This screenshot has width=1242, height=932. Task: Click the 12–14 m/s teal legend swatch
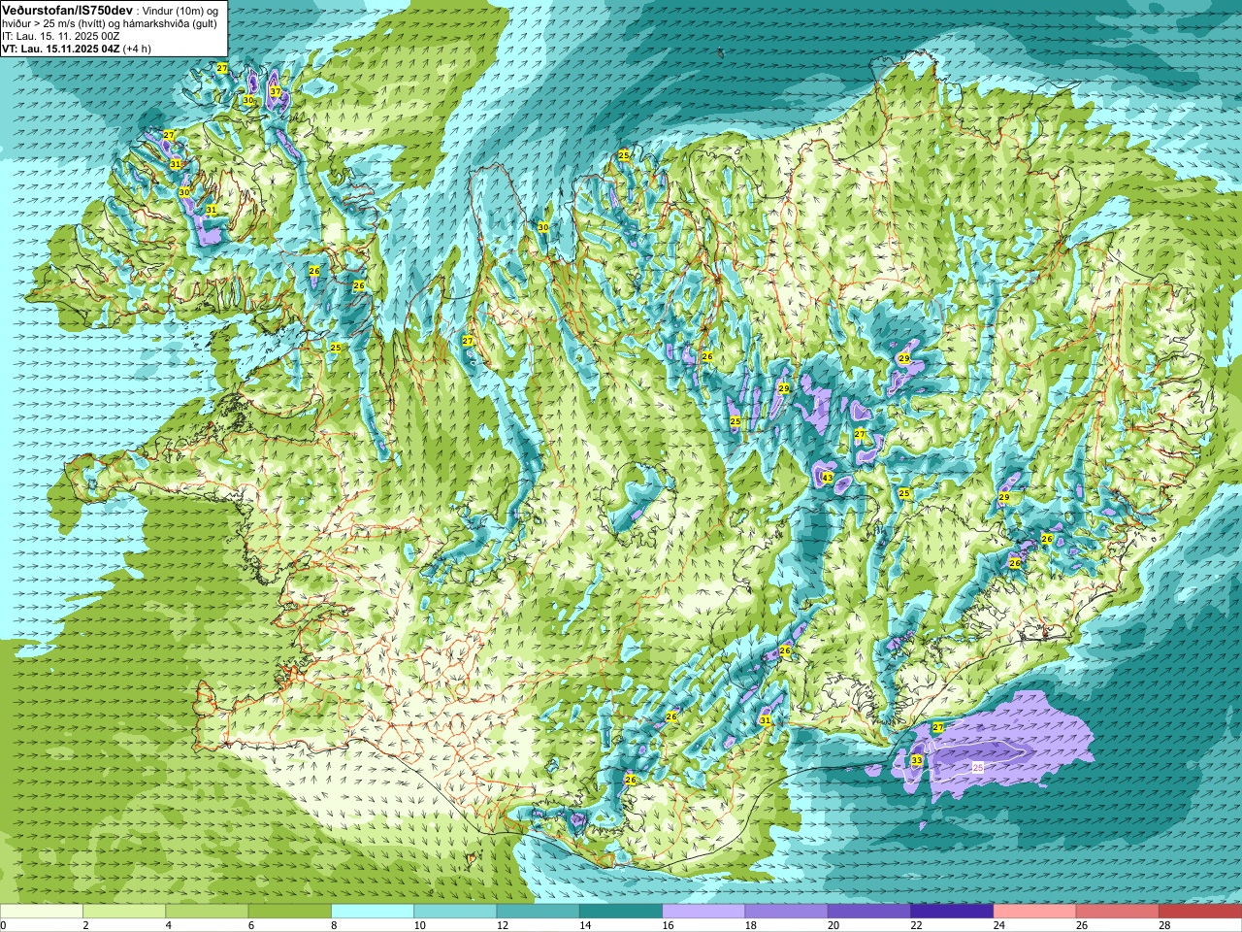[x=538, y=912]
